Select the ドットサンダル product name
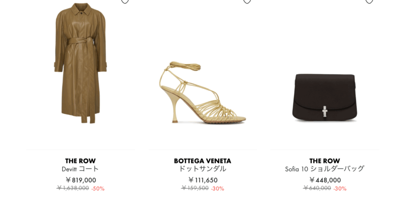Image resolution: width=396 pixels, height=197 pixels. point(202,169)
